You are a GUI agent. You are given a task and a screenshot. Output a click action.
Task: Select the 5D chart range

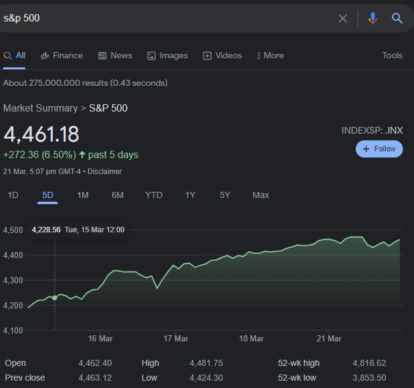[x=47, y=195]
